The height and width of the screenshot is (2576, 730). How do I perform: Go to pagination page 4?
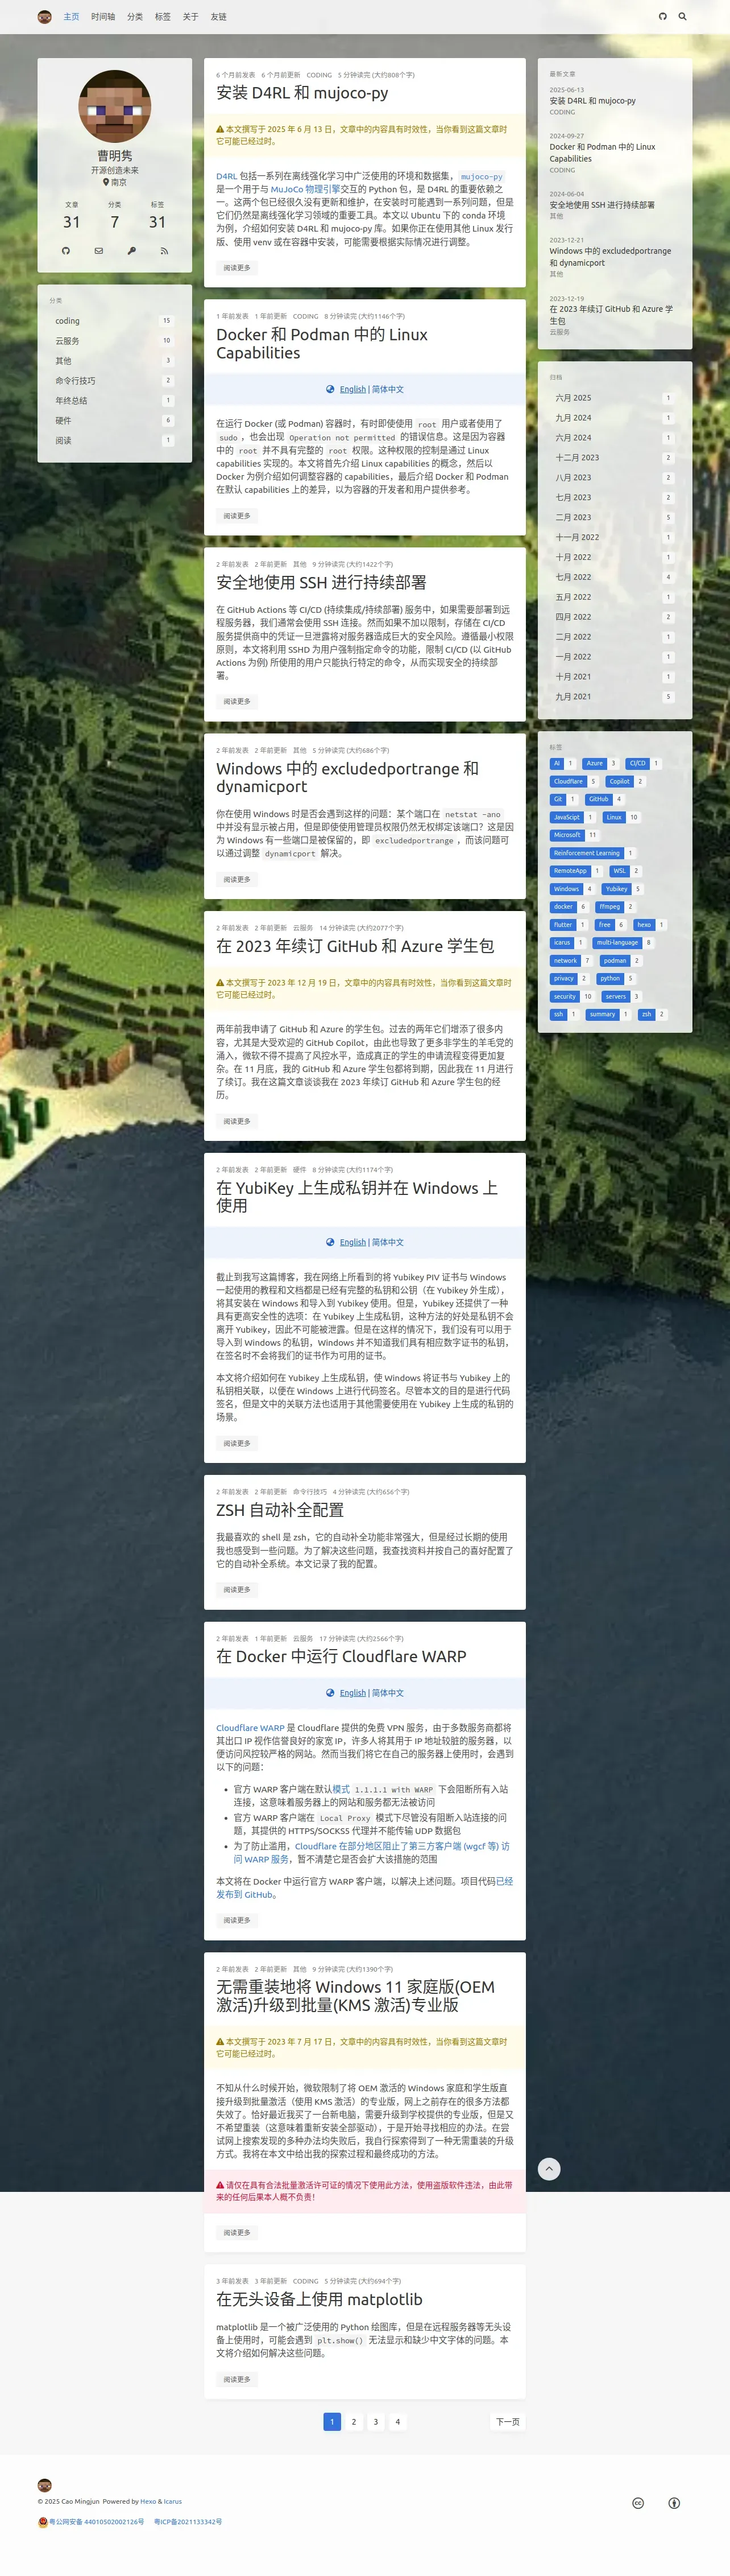tap(397, 2422)
